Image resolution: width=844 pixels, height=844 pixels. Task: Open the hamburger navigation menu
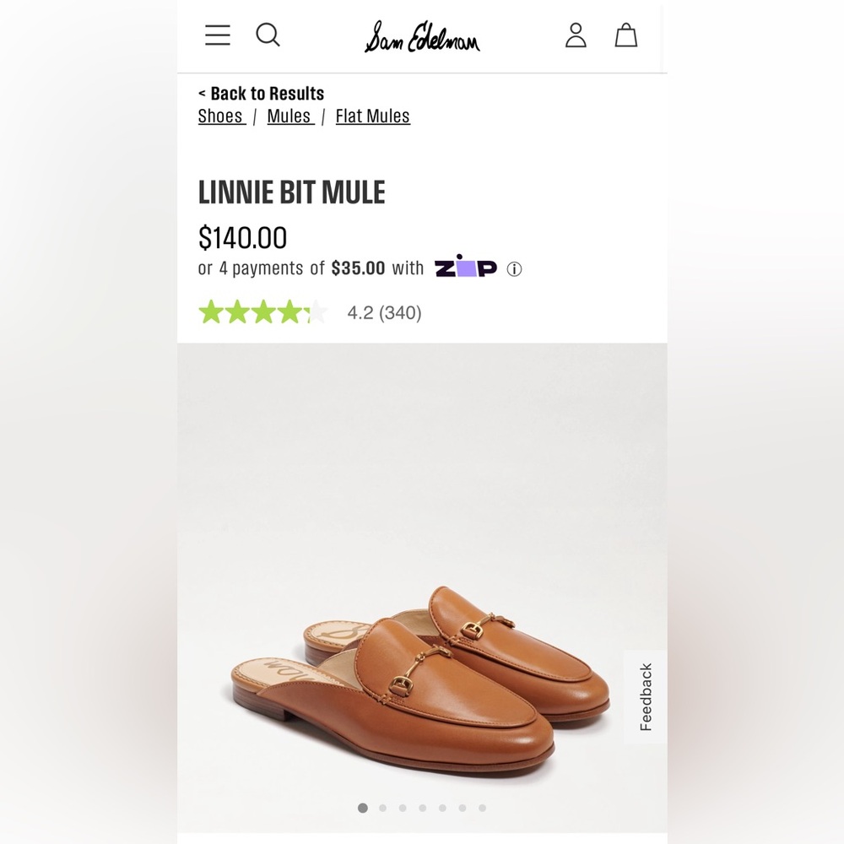pyautogui.click(x=217, y=35)
